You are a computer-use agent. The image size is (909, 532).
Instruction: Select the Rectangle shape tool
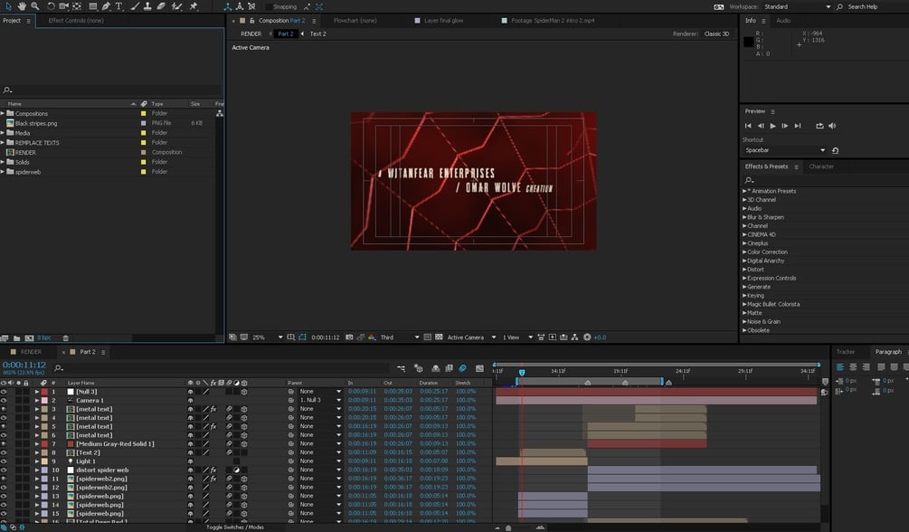click(93, 6)
